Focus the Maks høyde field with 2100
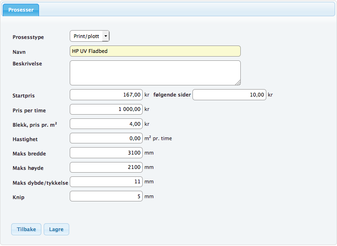The height and width of the screenshot is (246, 337). 106,167
